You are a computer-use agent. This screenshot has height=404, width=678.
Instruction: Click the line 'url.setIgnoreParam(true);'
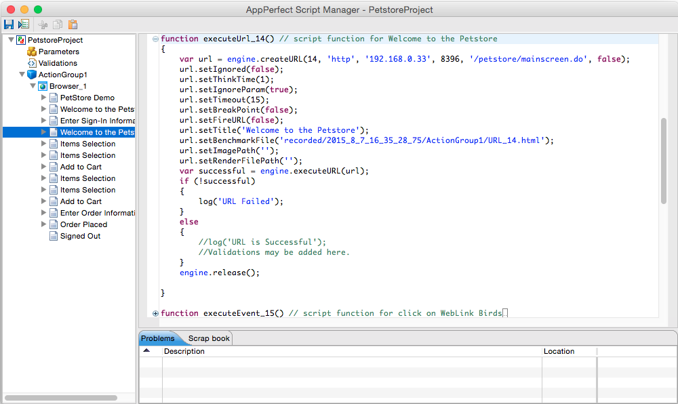238,89
